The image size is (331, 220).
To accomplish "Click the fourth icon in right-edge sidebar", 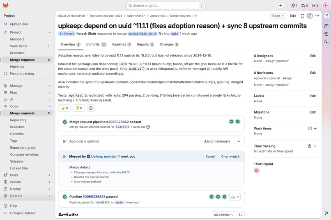I will 326,43.
